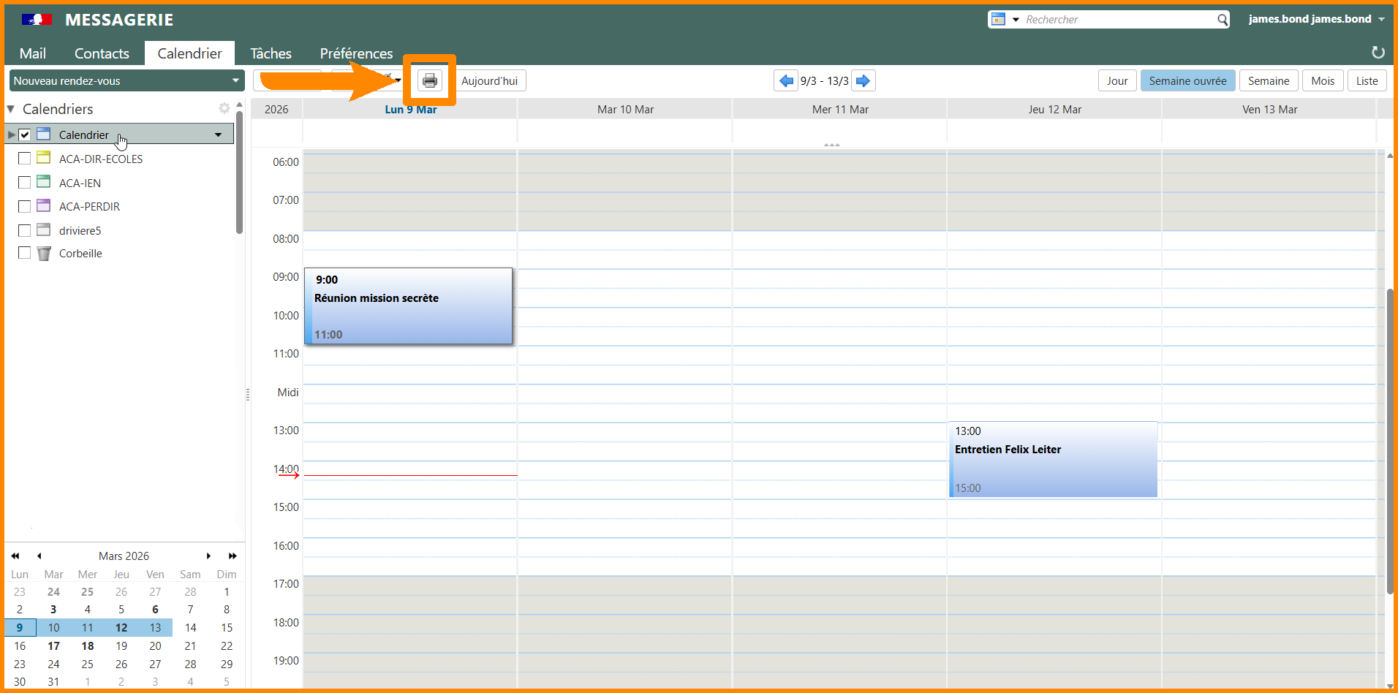Jump forward one year in mini calendar
This screenshot has width=1398, height=693.
point(233,556)
